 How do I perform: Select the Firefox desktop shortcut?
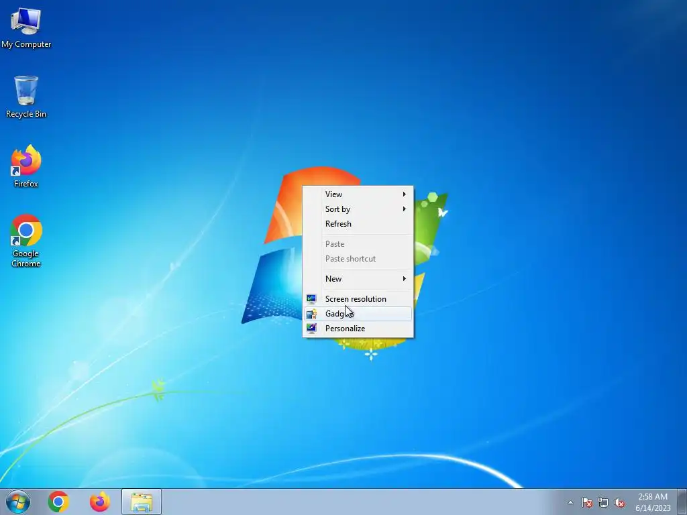26,166
